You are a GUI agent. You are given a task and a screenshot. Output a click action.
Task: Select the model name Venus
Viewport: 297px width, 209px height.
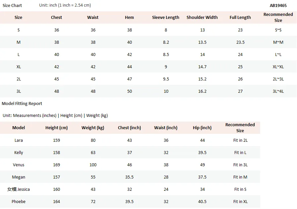click(x=19, y=165)
